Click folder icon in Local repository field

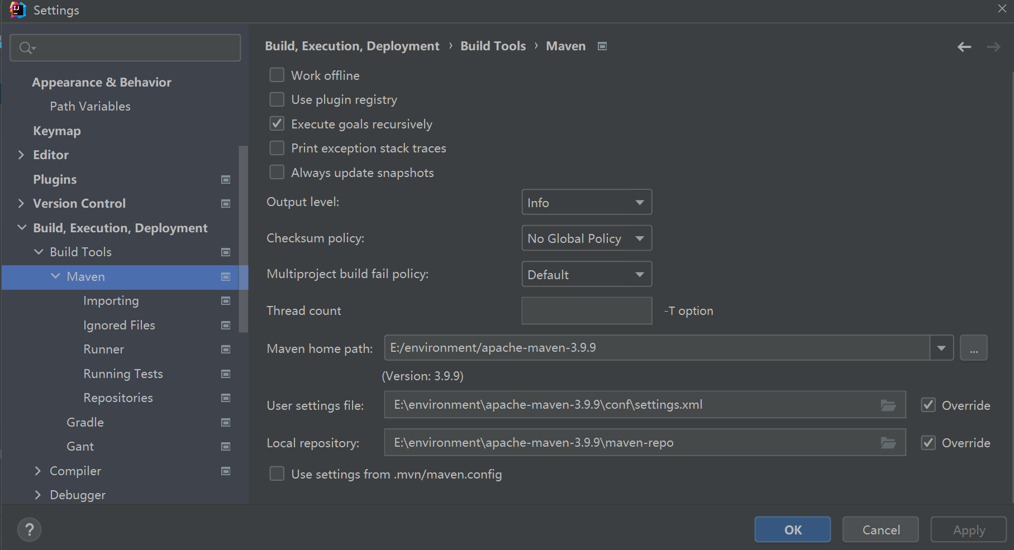click(888, 443)
